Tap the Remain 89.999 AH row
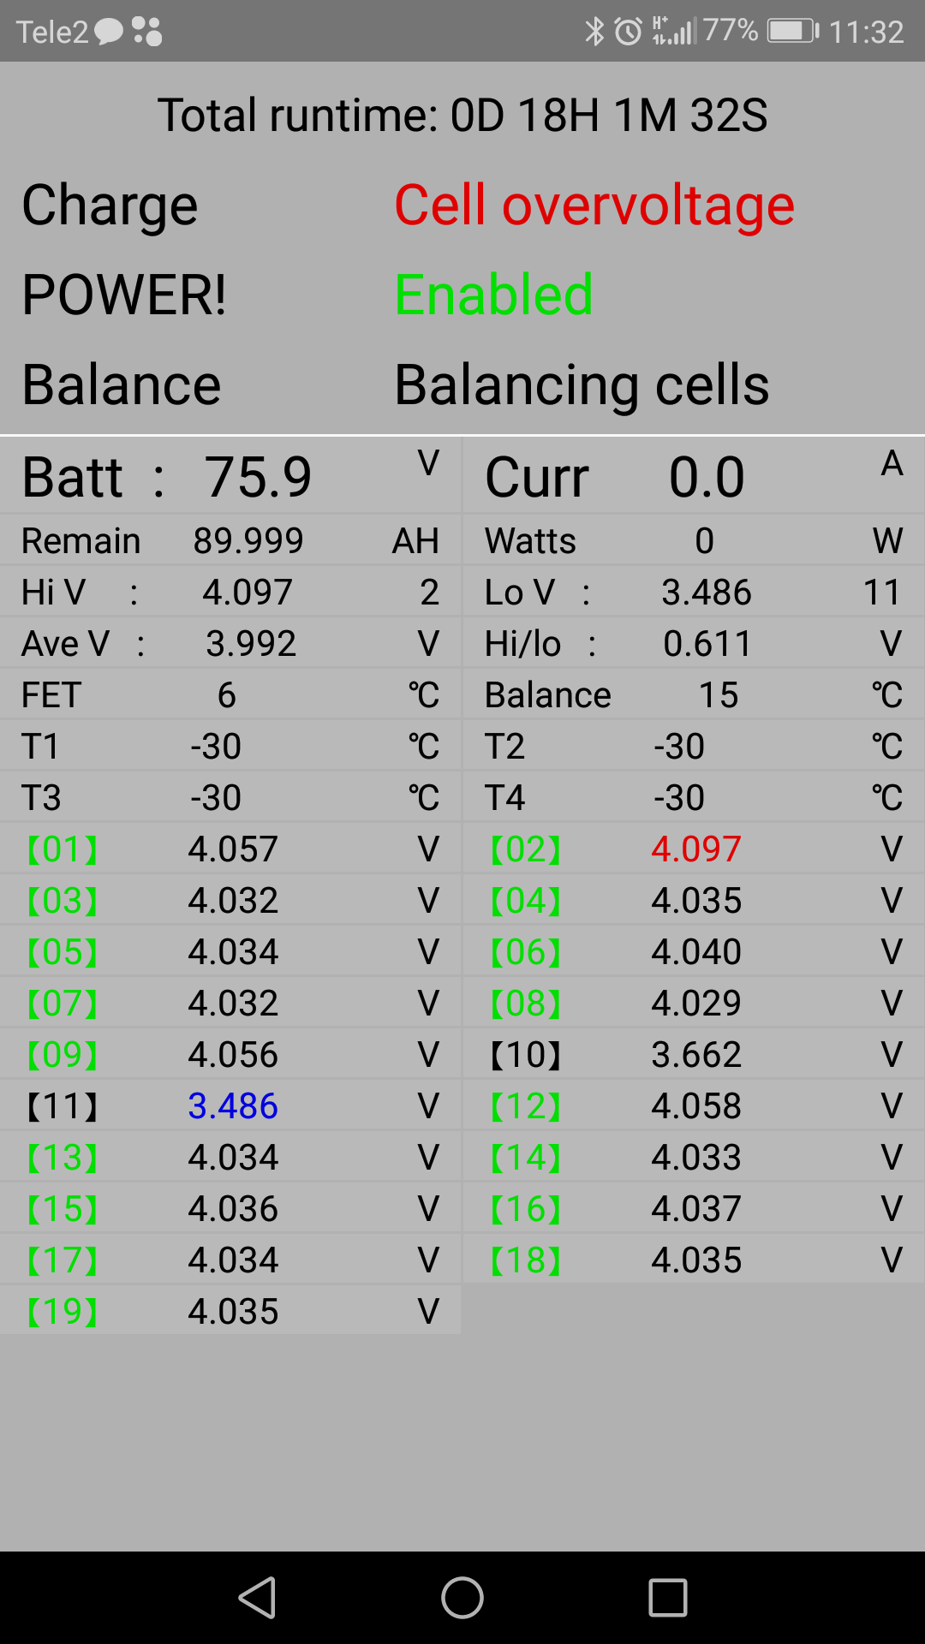 [x=230, y=541]
